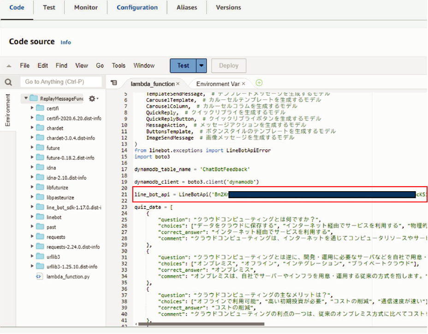428x334 pixels.
Task: Open the Test button dropdown arrow
Action: (202, 66)
